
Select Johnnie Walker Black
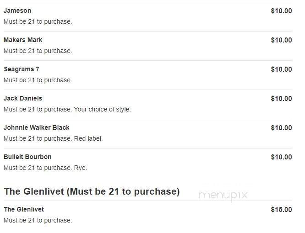(x=37, y=127)
